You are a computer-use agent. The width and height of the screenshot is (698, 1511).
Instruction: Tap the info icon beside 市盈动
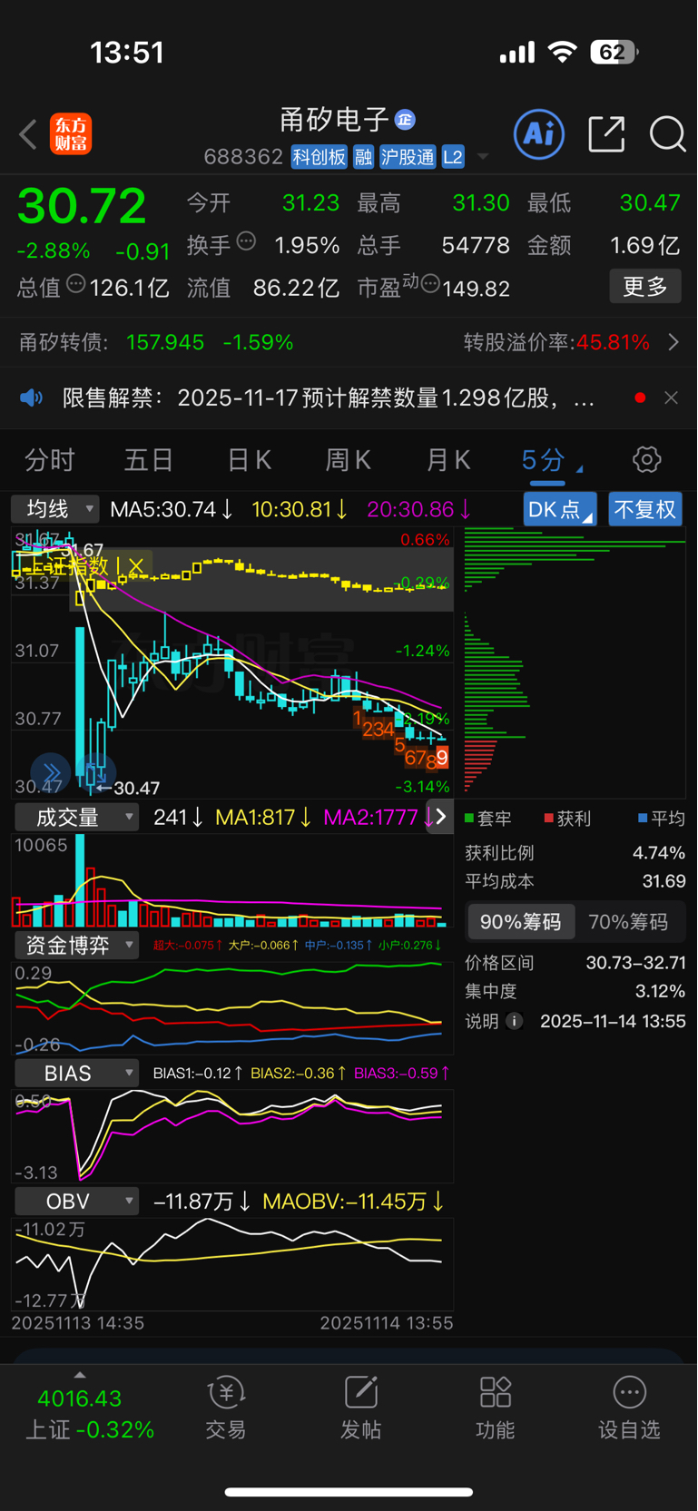coord(430,284)
